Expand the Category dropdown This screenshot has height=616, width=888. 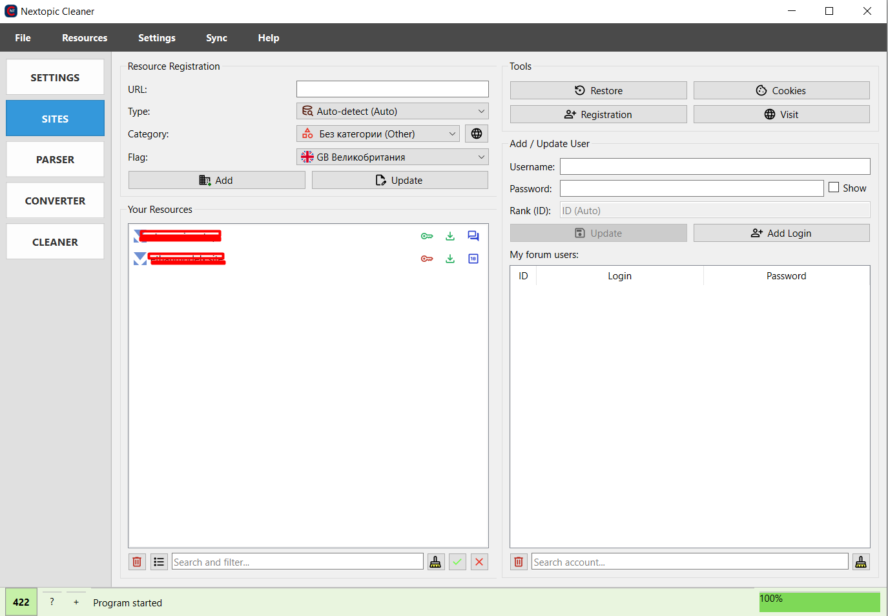378,134
